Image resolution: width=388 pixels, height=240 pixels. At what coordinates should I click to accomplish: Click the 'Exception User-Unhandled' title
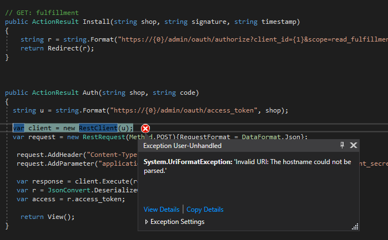pos(183,146)
